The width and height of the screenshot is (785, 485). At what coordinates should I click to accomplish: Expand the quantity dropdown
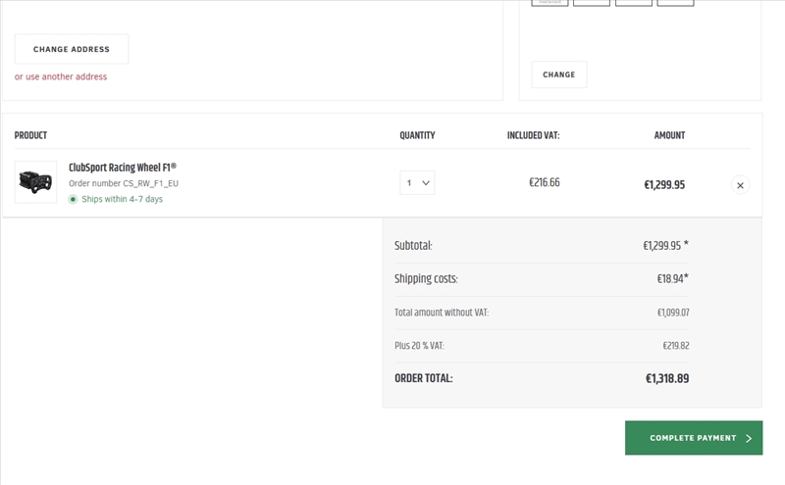417,182
